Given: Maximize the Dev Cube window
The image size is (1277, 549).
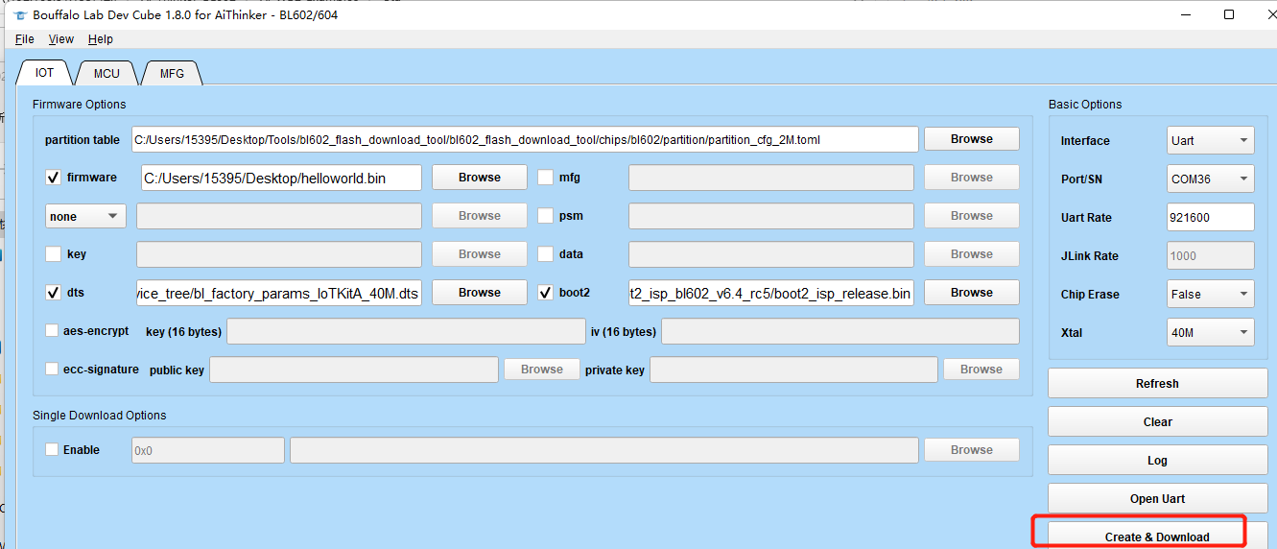Looking at the screenshot, I should point(1229,14).
